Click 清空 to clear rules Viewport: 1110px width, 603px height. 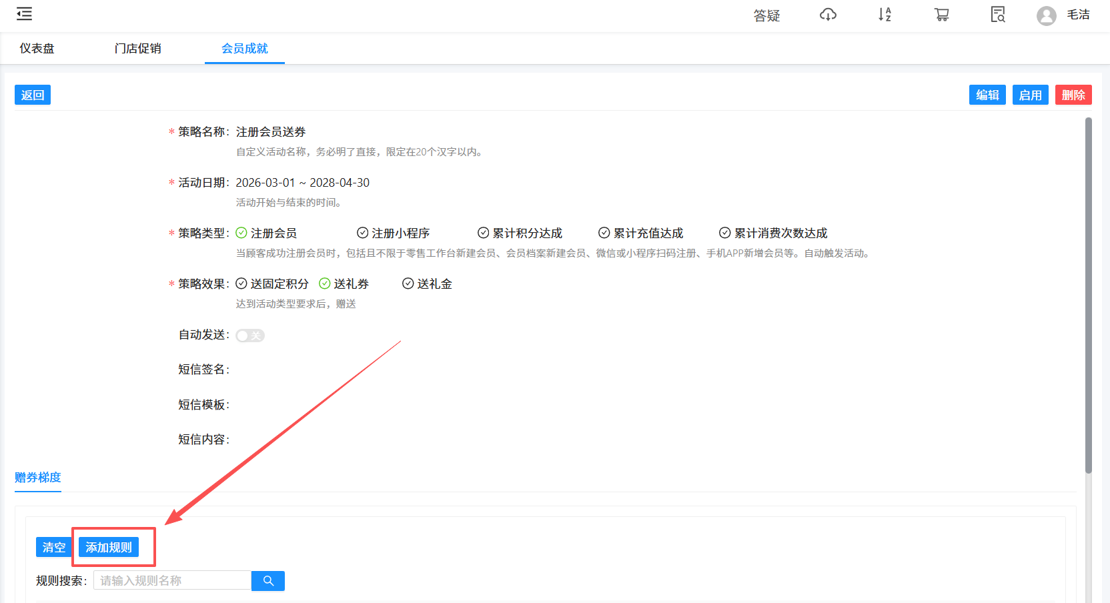pos(53,546)
